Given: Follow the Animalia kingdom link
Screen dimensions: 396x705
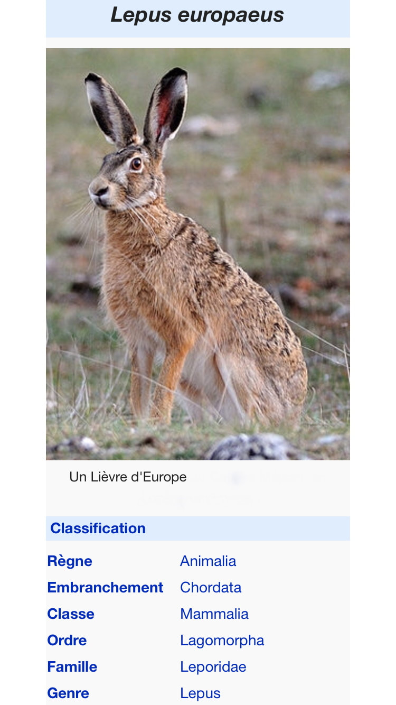Looking at the screenshot, I should [208, 561].
